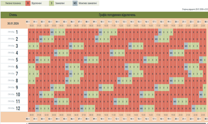Viewport: 208px width, 124px height.
Task: Select the Група 9 row label
Action: coord(14,88)
